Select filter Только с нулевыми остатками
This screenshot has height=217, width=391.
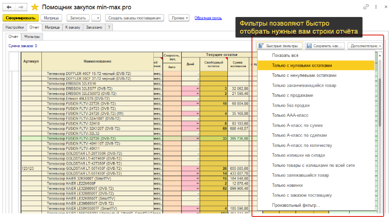(302, 65)
